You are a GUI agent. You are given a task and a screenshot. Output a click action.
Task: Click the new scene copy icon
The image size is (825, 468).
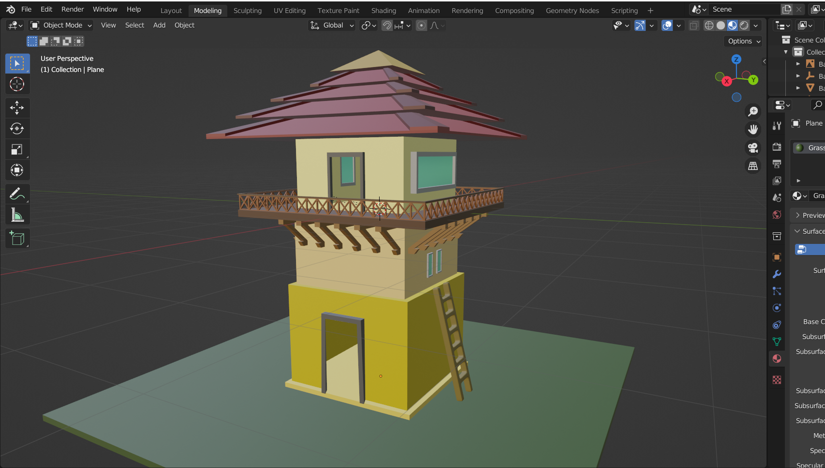coord(787,9)
